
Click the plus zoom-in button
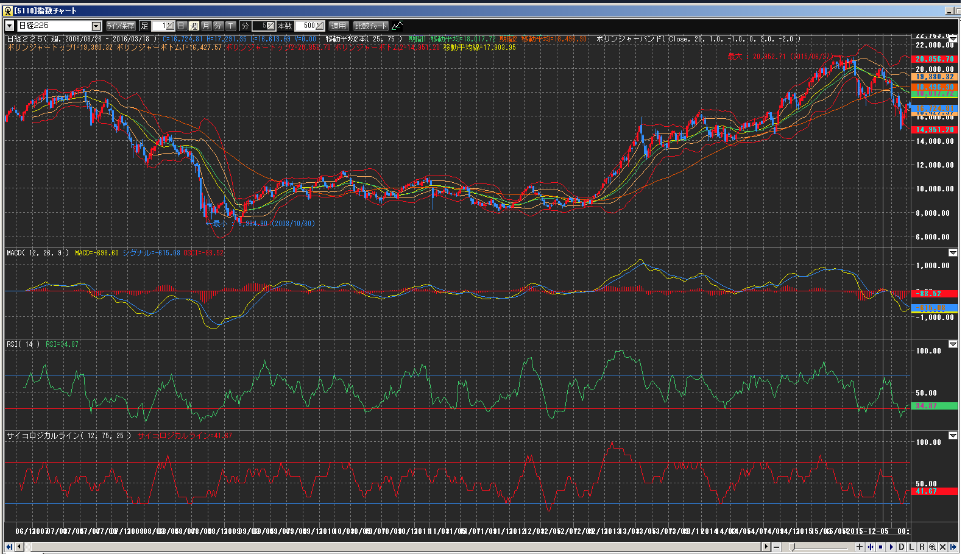(860, 547)
